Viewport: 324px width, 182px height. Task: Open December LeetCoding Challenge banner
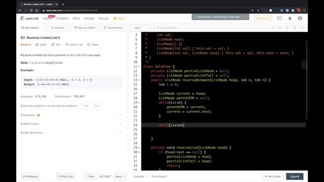tap(220, 17)
